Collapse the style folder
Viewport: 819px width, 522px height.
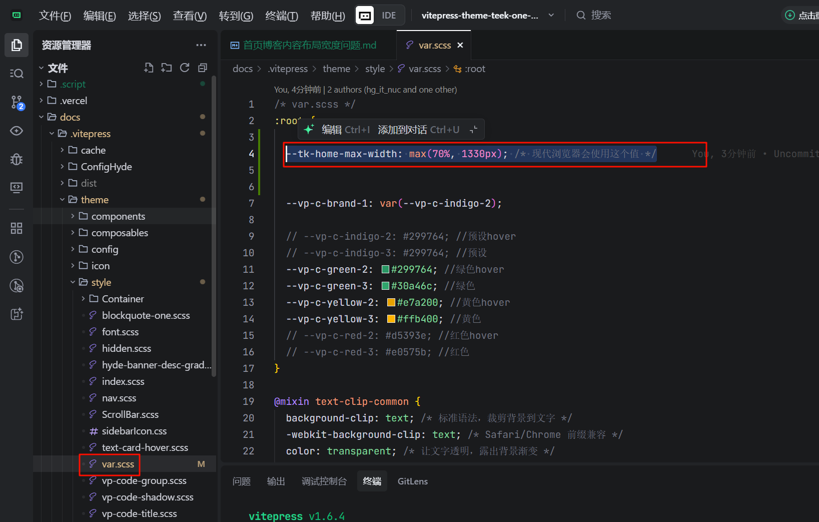coord(73,282)
